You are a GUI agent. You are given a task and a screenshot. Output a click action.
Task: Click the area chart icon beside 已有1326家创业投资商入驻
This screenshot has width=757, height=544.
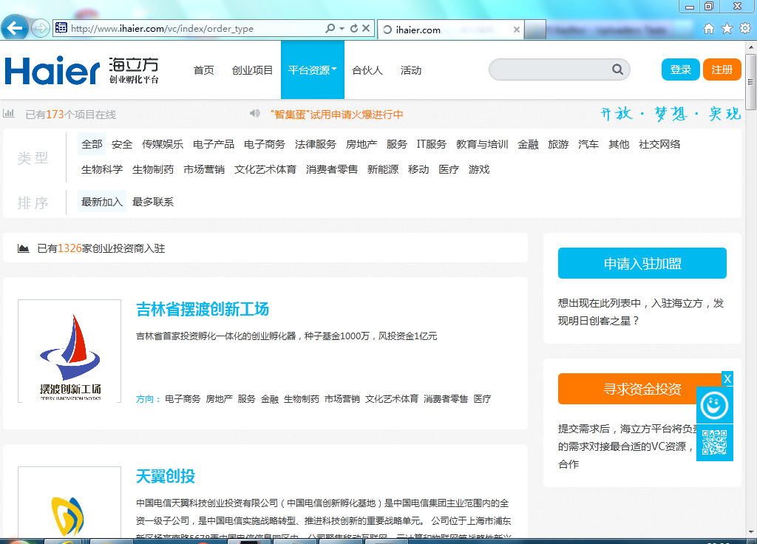pyautogui.click(x=23, y=248)
